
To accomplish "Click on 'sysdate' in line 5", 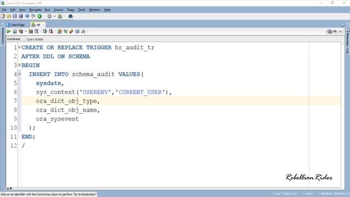I will pos(49,83).
